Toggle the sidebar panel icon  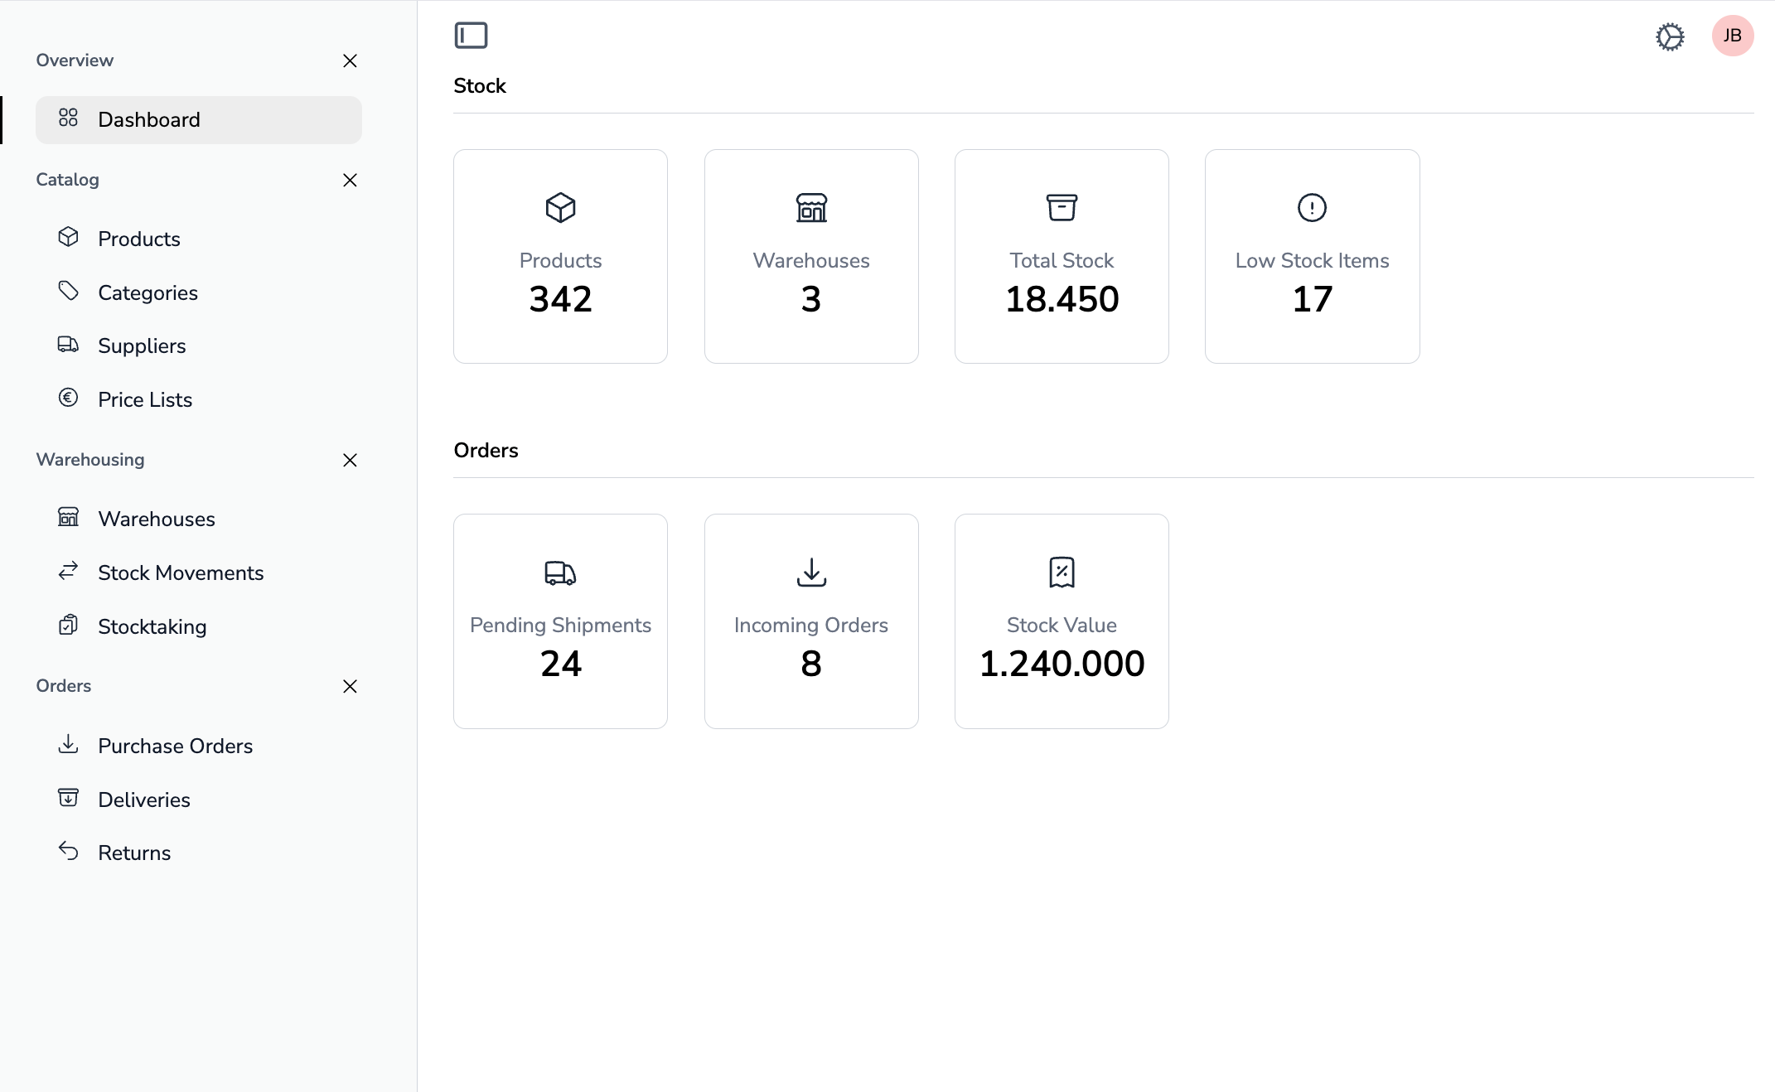[471, 36]
